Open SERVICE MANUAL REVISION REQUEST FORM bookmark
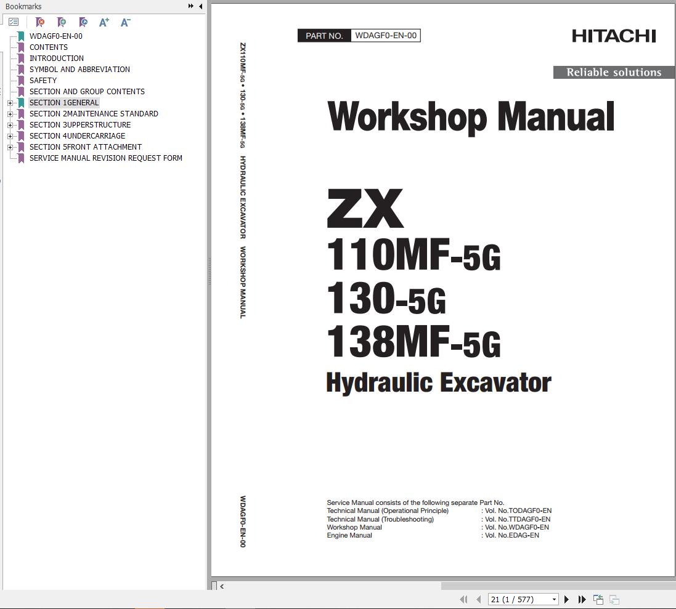 [105, 158]
